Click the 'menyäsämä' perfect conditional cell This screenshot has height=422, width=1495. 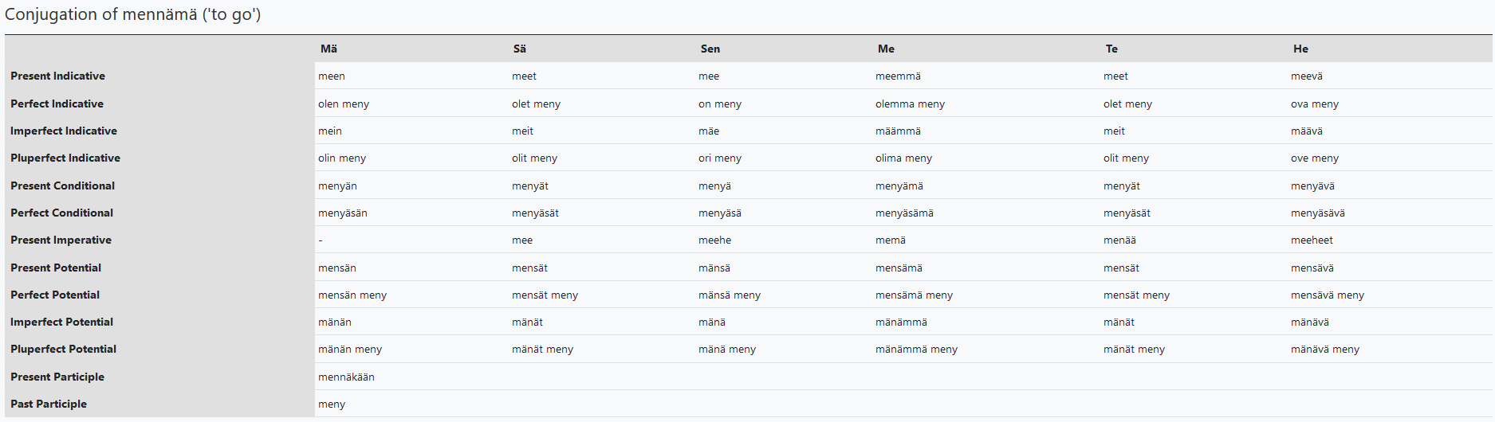pos(904,213)
